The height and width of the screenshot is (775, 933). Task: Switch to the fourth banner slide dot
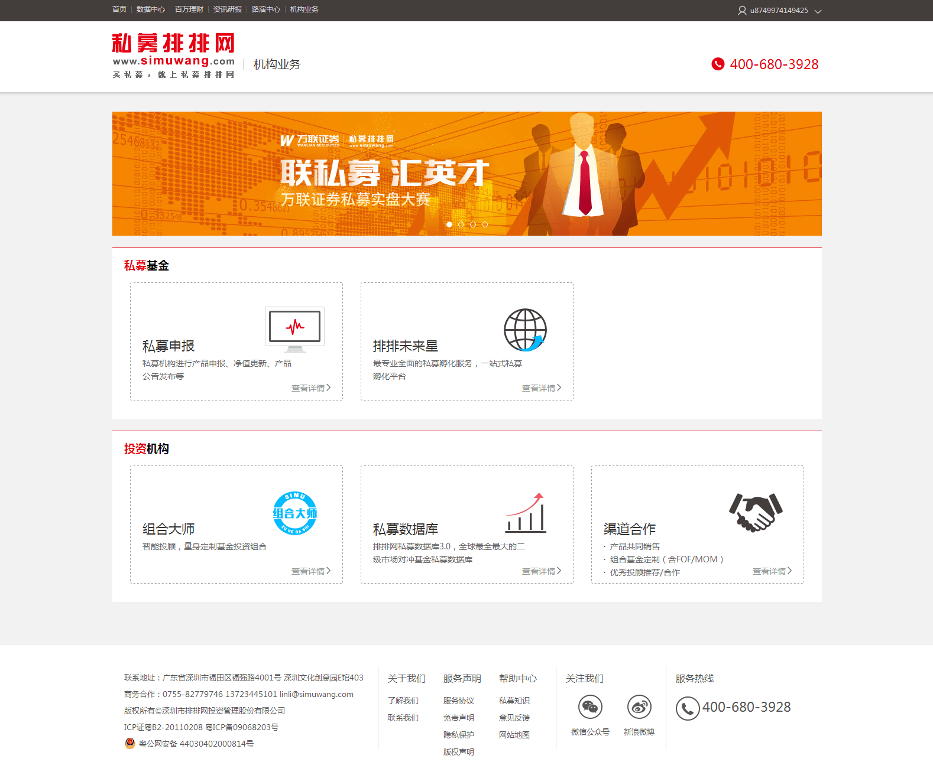pyautogui.click(x=485, y=224)
